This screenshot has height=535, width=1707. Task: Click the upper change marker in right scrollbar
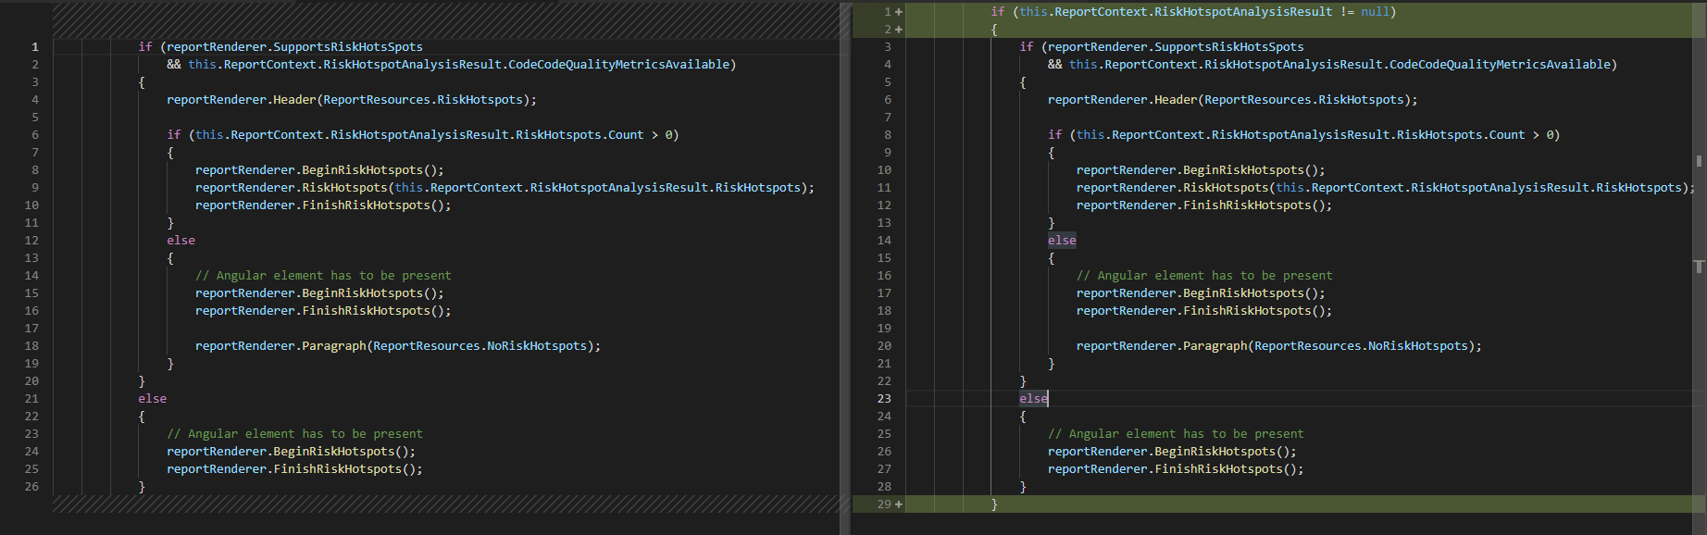pos(1699,161)
